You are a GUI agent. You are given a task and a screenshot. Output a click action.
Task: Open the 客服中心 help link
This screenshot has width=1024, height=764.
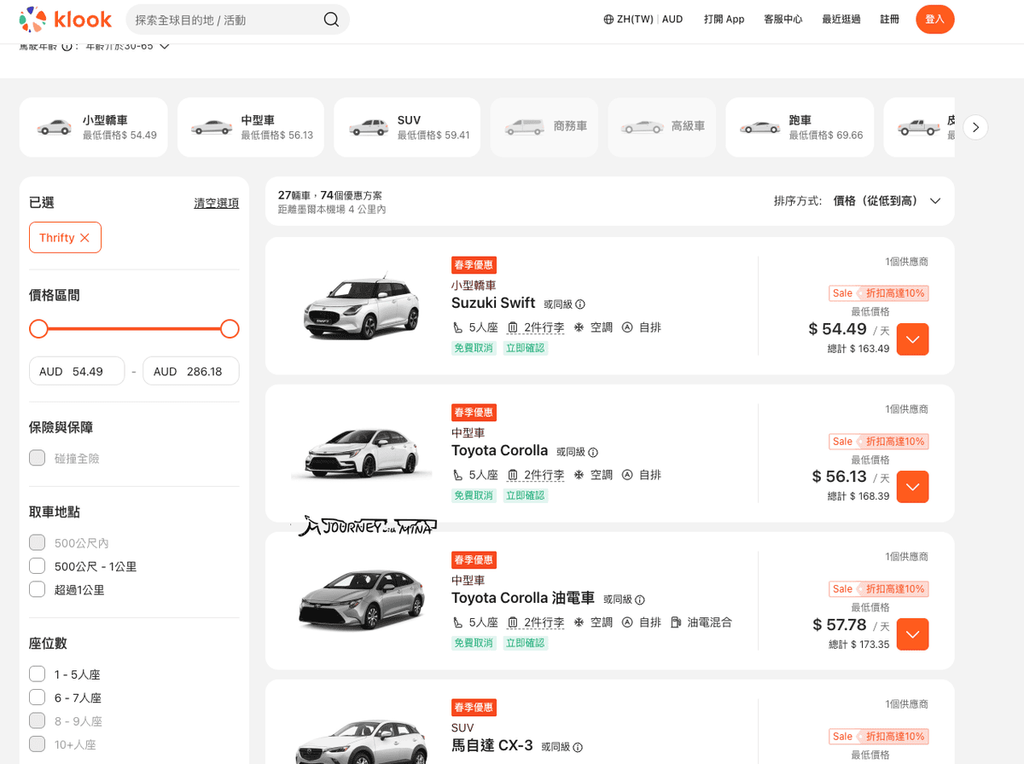click(x=783, y=19)
